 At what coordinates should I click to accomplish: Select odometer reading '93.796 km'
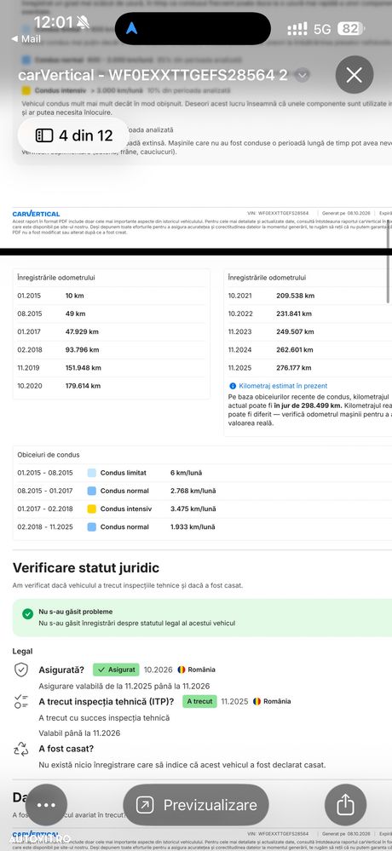click(82, 349)
